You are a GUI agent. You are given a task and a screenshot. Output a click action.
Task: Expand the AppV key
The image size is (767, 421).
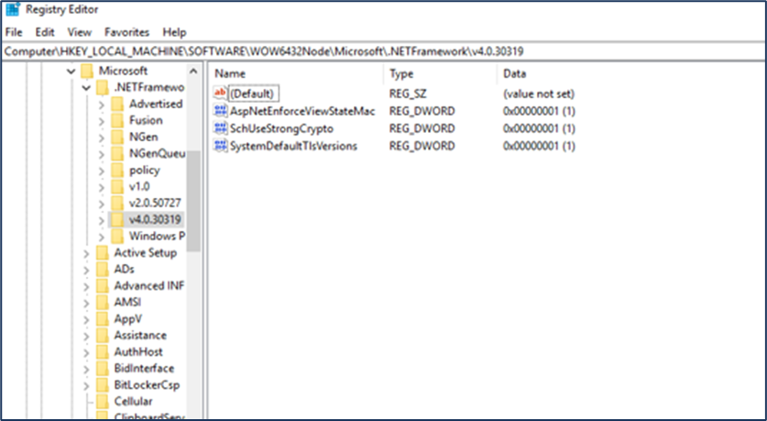tap(86, 320)
